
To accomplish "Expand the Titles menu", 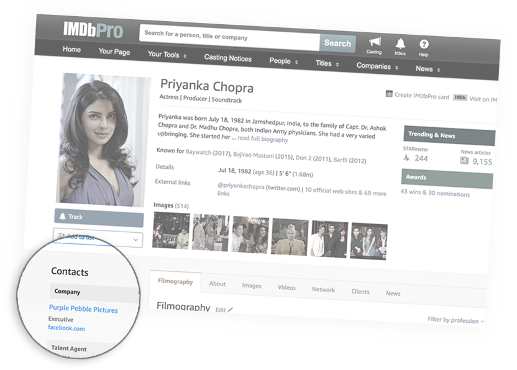I will 327,63.
